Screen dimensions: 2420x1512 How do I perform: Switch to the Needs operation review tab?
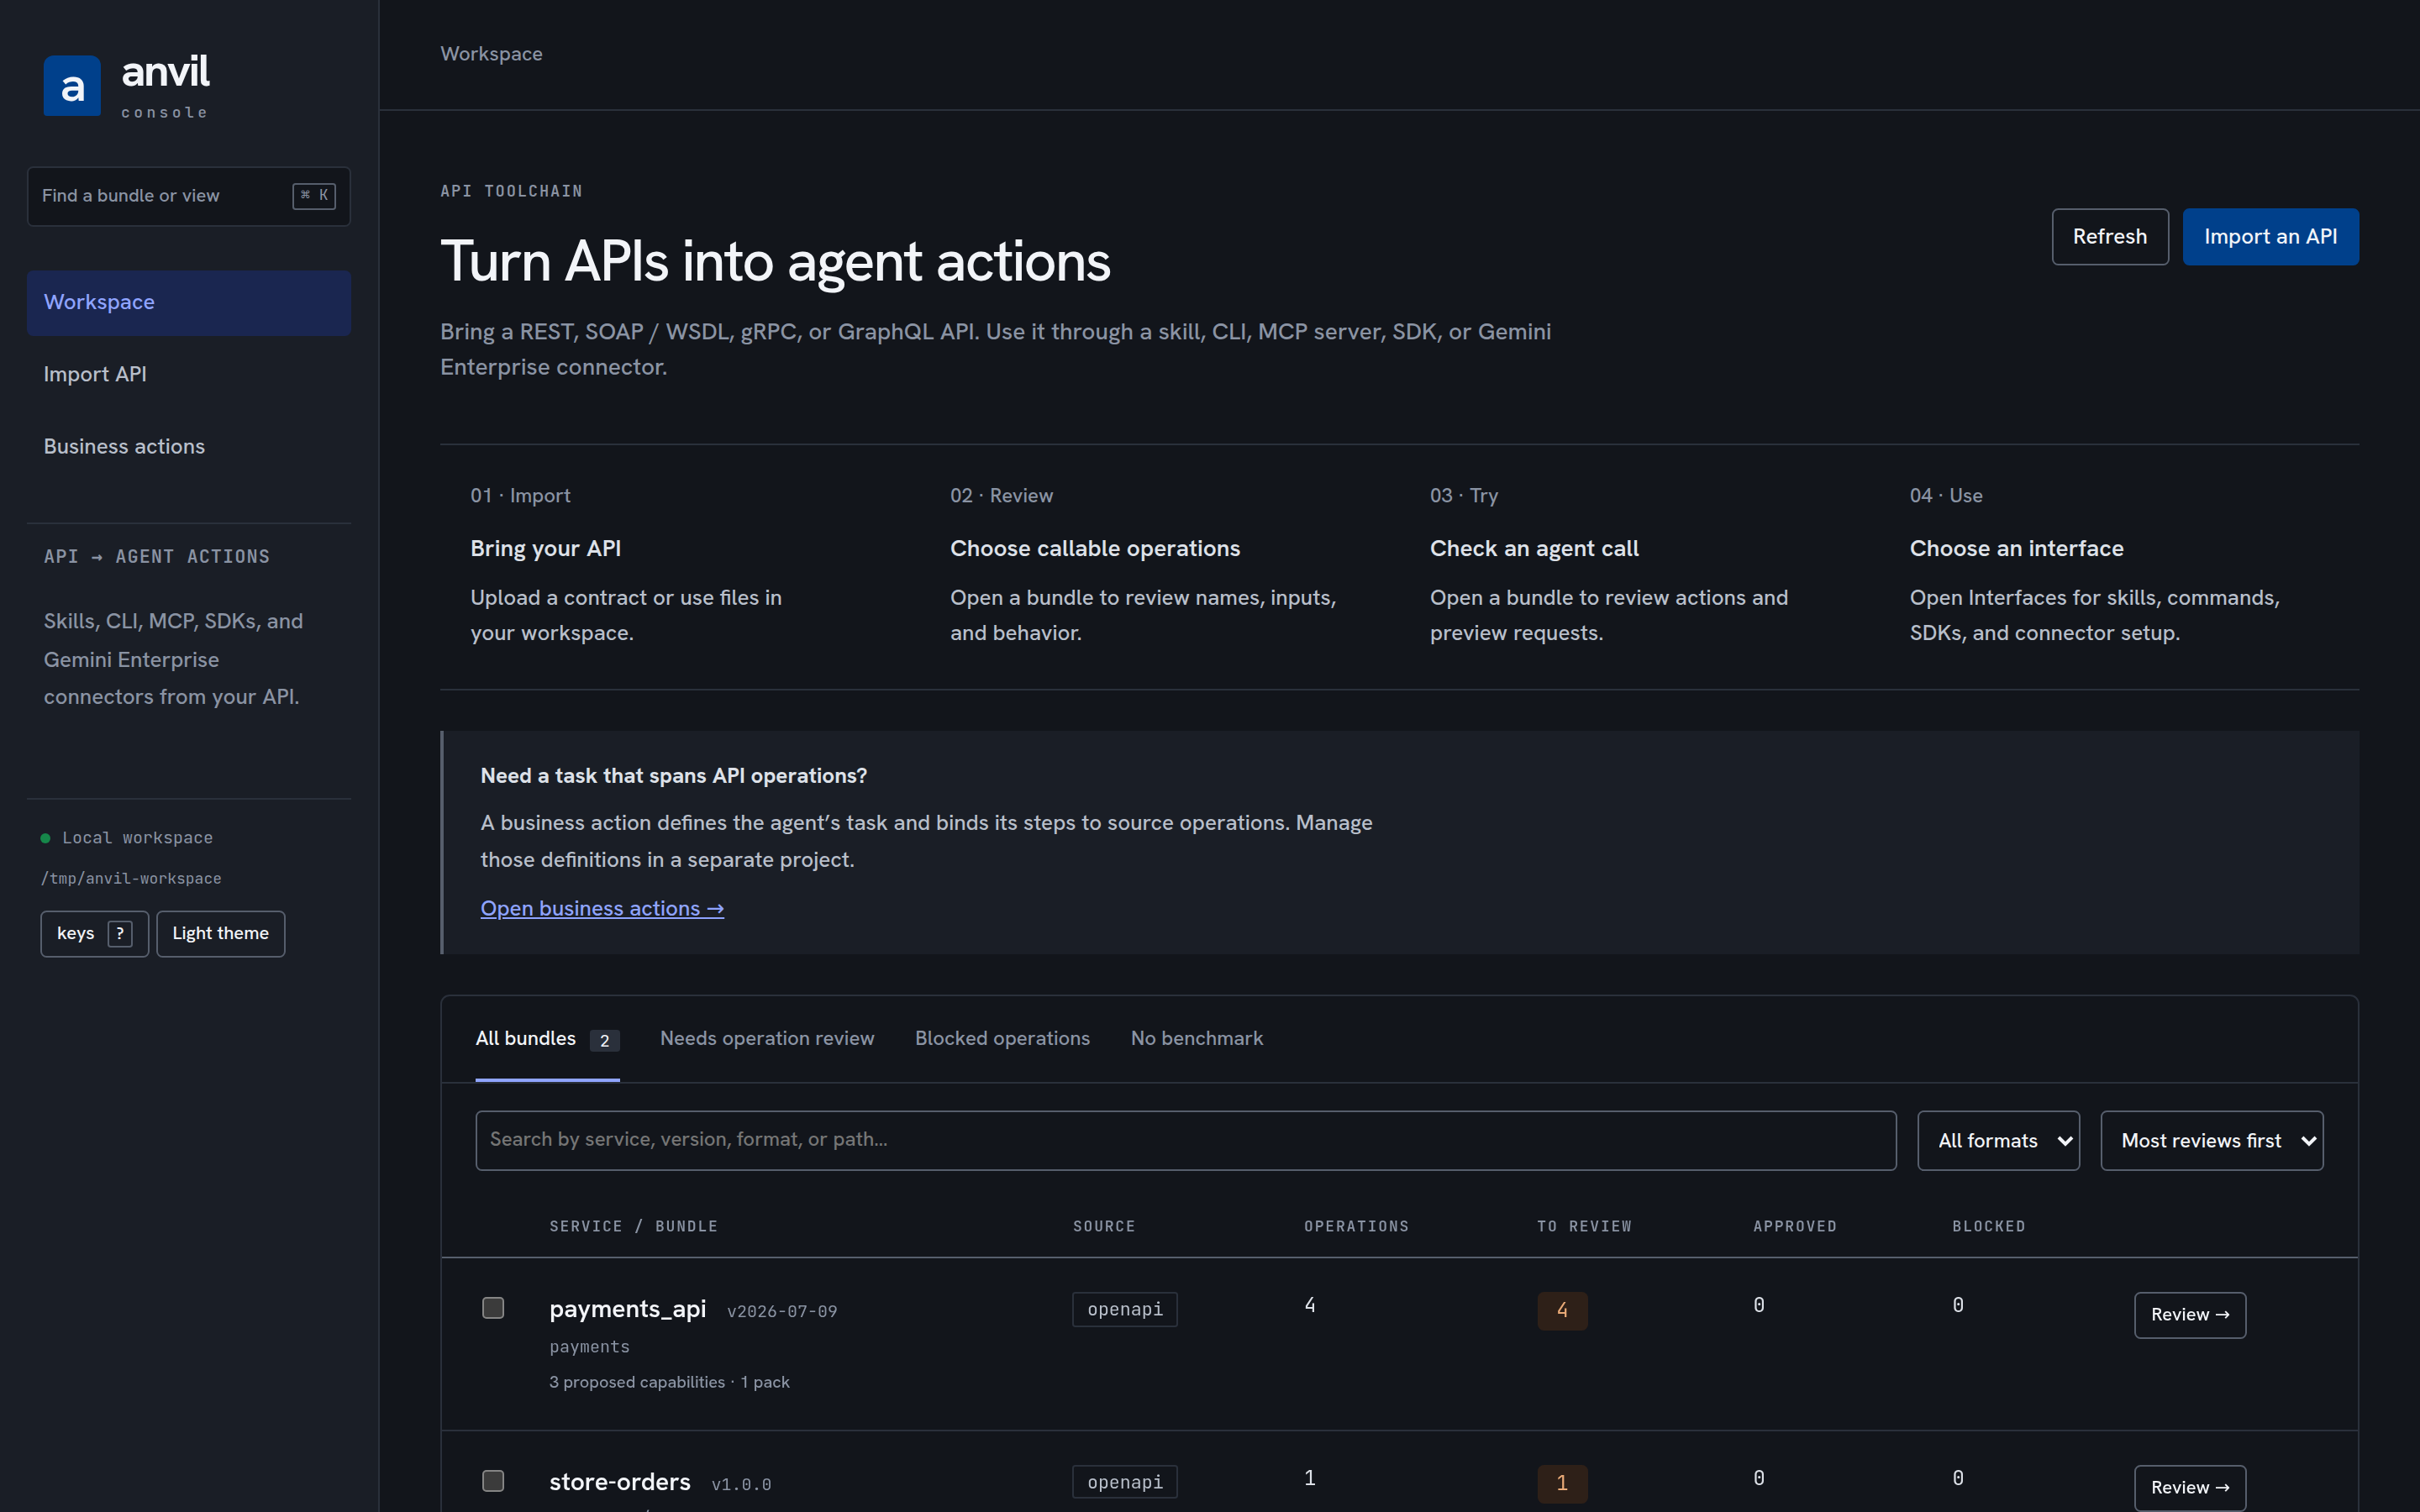pyautogui.click(x=767, y=1039)
